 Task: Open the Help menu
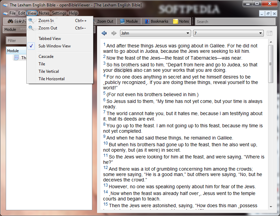pyautogui.click(x=73, y=13)
